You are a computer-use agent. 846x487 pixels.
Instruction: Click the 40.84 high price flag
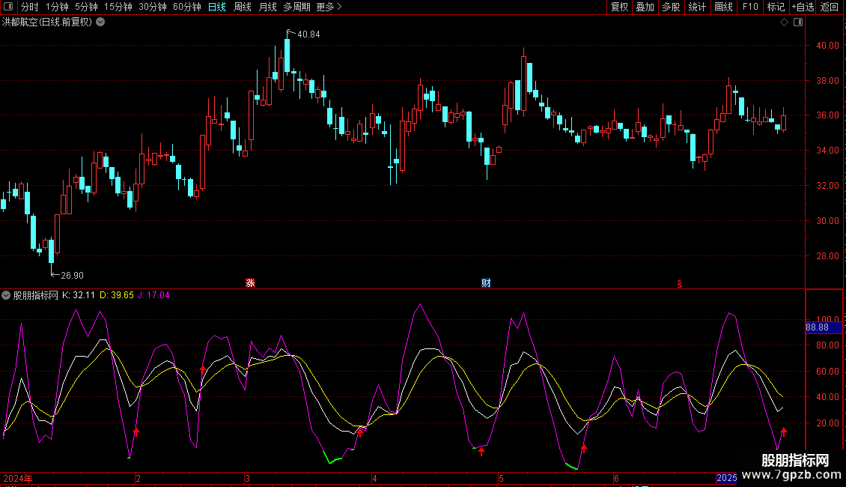[x=308, y=34]
